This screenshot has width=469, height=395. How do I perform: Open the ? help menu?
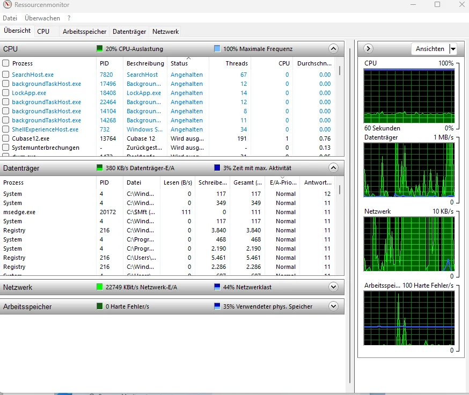pos(69,18)
